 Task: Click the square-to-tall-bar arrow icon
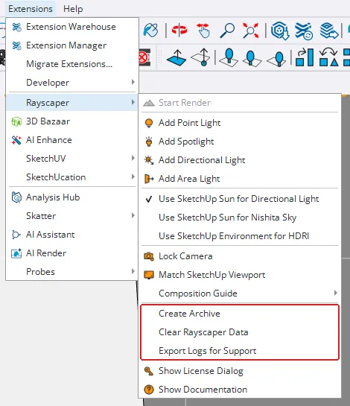pos(305,57)
